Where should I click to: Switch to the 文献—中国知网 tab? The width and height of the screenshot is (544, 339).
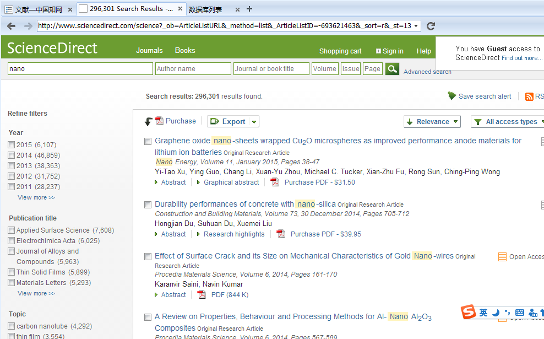(x=39, y=10)
